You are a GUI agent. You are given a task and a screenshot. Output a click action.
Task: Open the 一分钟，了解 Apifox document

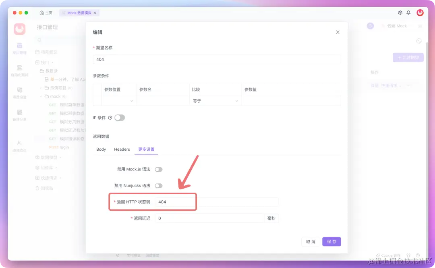pyautogui.click(x=65, y=79)
